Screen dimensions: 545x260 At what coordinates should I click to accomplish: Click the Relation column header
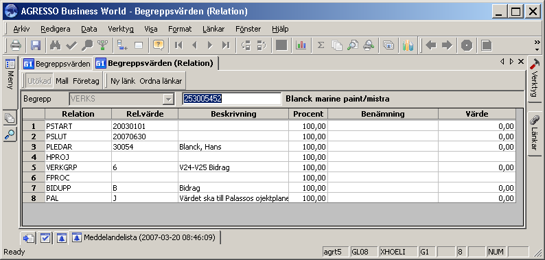coord(78,114)
